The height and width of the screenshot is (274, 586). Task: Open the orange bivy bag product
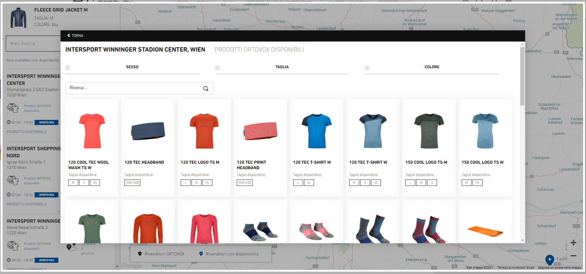[485, 231]
